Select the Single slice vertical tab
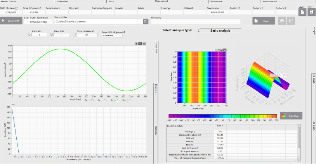This screenshot has width=316, height=164. click(156, 48)
